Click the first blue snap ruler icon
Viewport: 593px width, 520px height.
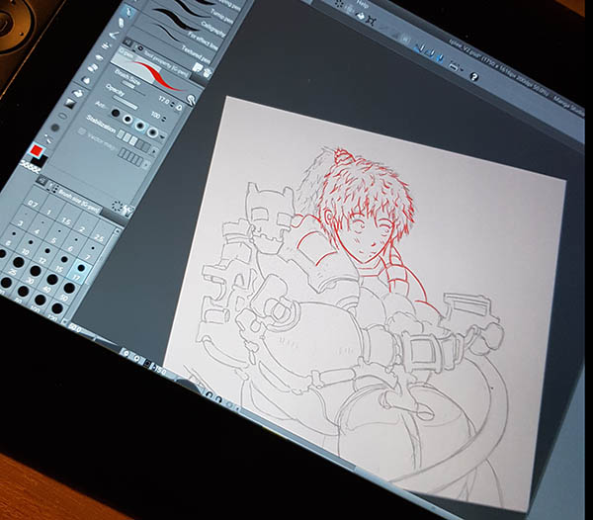point(420,47)
